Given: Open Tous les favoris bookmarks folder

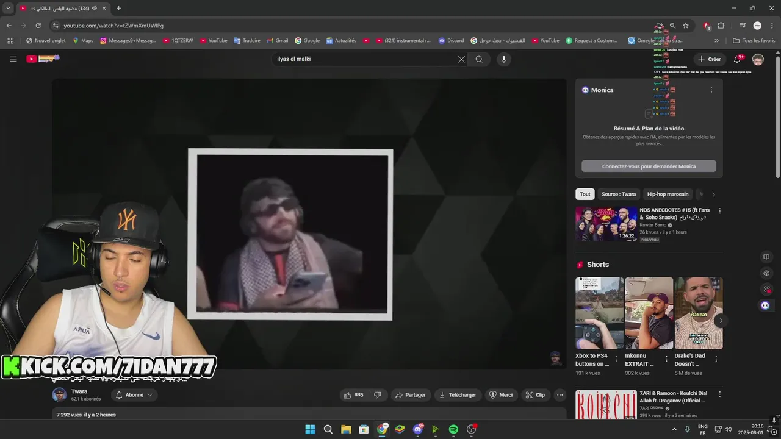Looking at the screenshot, I should [x=754, y=41].
